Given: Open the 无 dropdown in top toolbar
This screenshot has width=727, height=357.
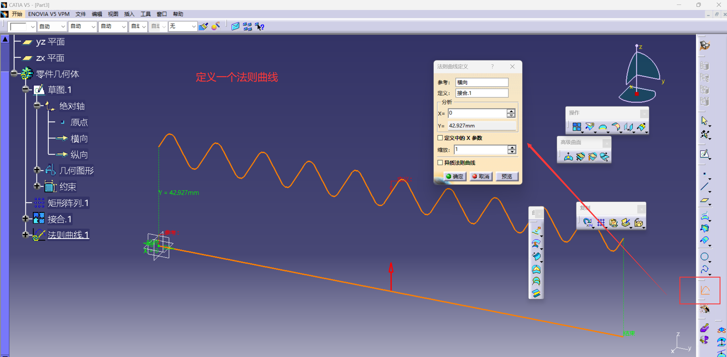Looking at the screenshot, I should [x=194, y=26].
